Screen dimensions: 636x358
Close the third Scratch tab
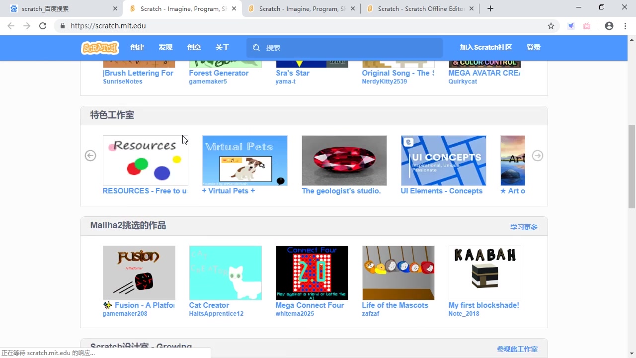(353, 9)
